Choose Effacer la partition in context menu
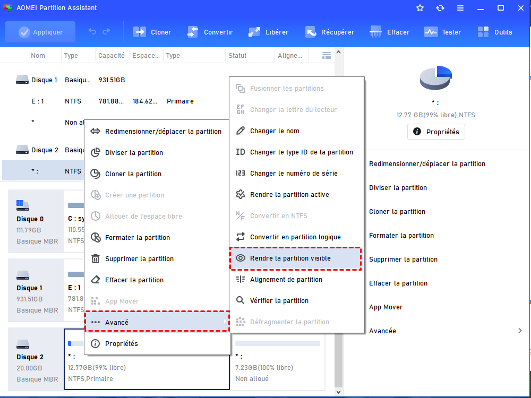Screen dimensions: 531x398 158,280
